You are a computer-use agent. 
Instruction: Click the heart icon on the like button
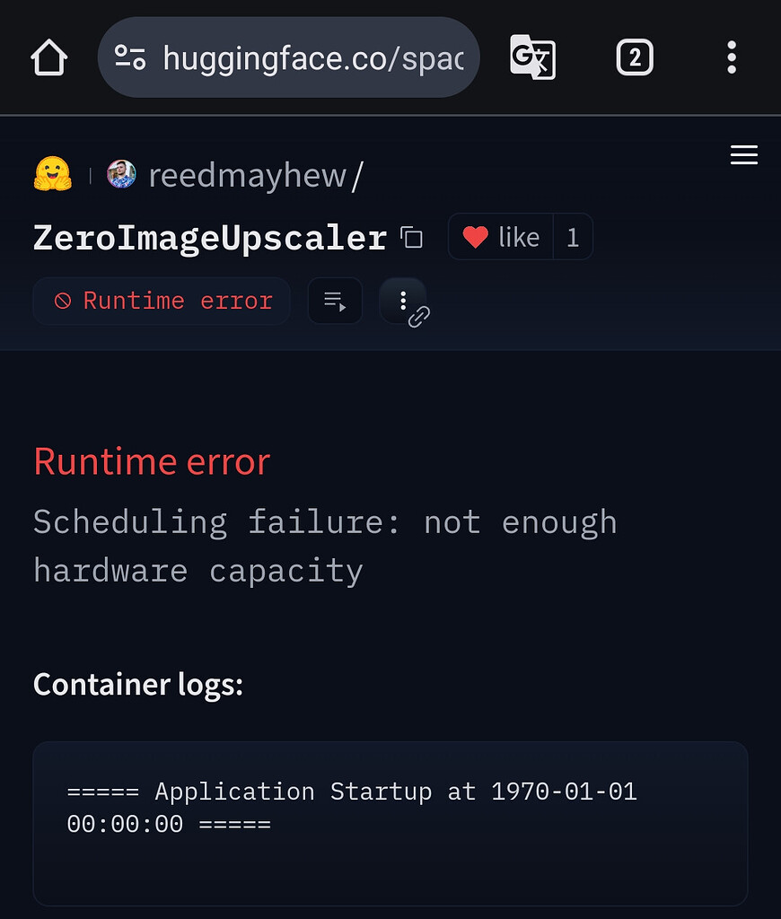474,236
